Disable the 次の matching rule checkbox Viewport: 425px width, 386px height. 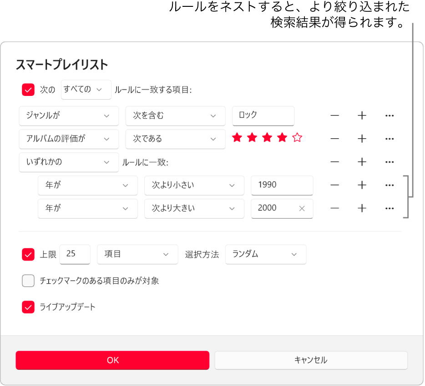[x=27, y=90]
